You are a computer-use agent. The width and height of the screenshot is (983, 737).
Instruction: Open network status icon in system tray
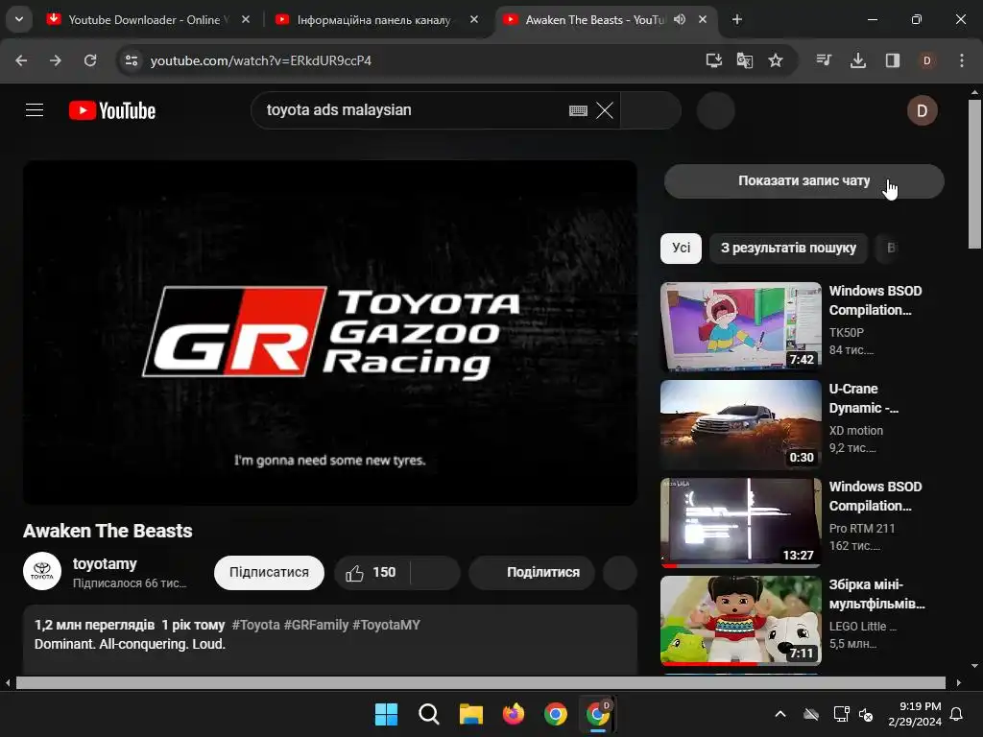[x=841, y=714]
